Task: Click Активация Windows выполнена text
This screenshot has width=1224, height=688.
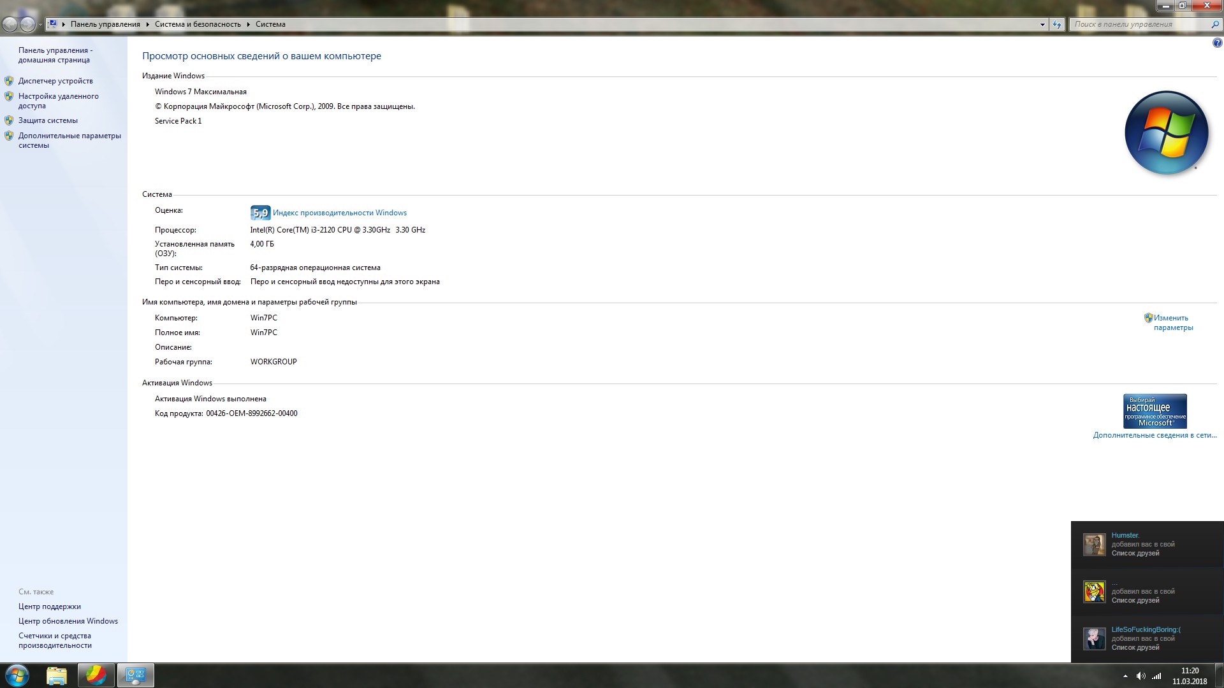Action: point(210,399)
